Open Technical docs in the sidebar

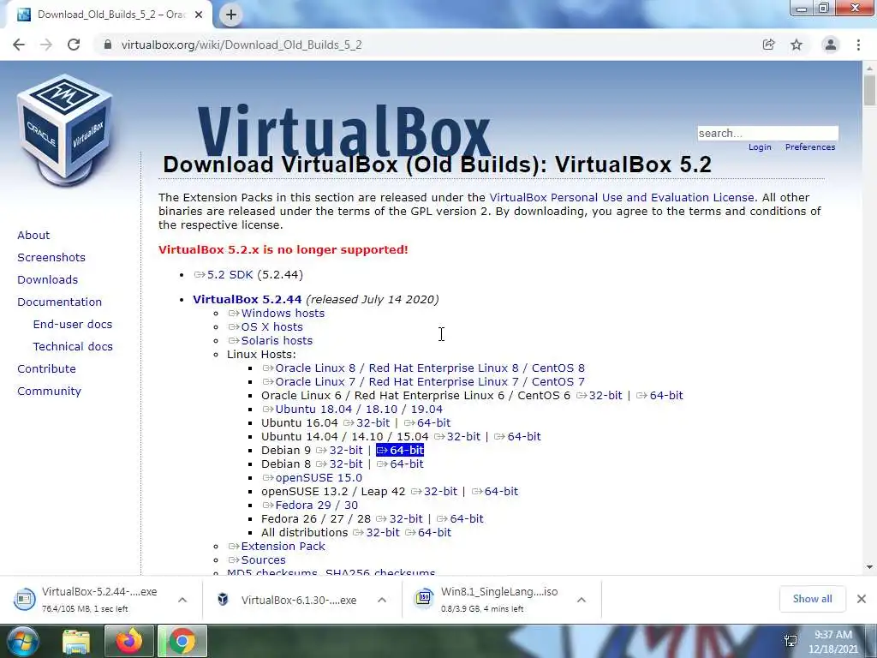[73, 347]
